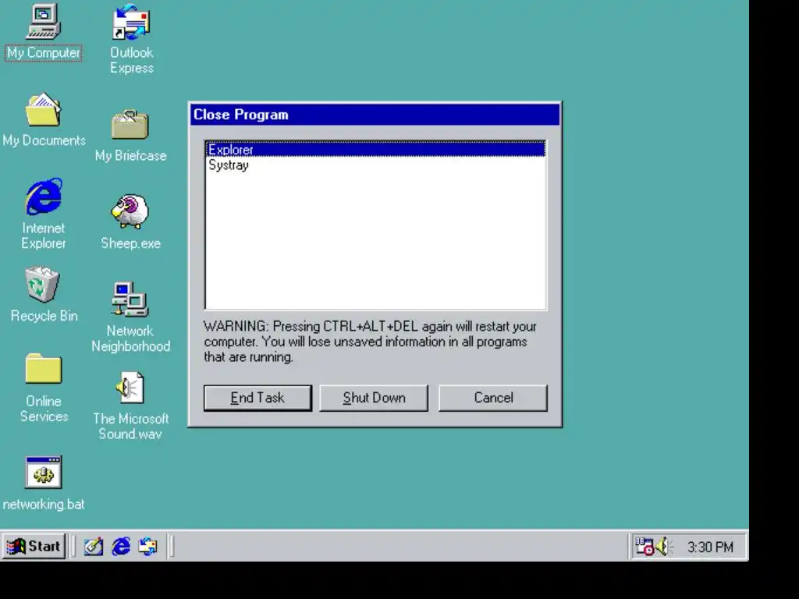Viewport: 799px width, 599px height.
Task: Click the Shut Down button
Action: coord(374,398)
